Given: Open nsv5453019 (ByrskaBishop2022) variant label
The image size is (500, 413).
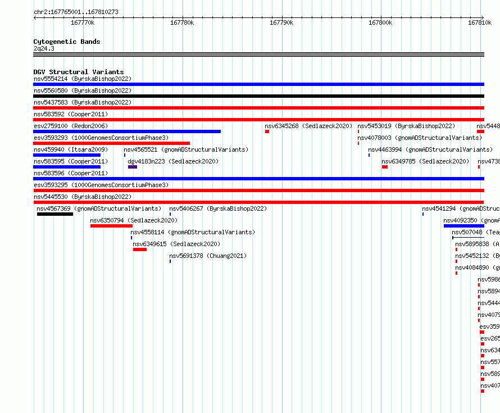Looking at the screenshot, I should [406, 126].
